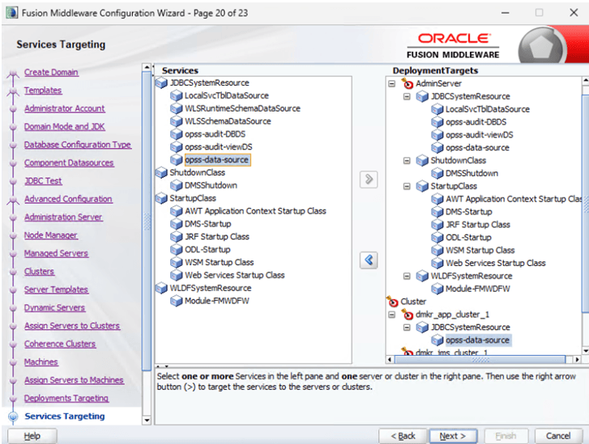Click the cube icon beside ODL-Startup in Services
Image resolution: width=589 pixels, height=444 pixels.
click(176, 250)
